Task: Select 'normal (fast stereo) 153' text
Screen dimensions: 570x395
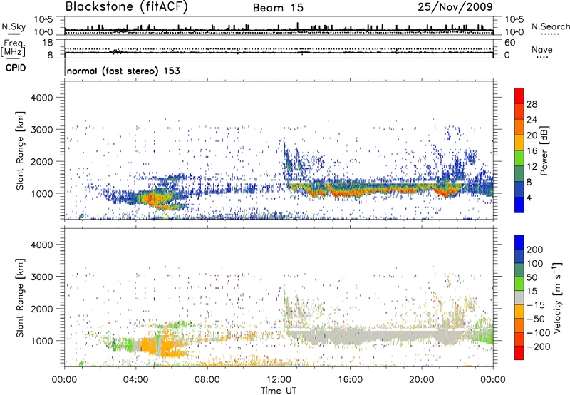Action: 123,71
